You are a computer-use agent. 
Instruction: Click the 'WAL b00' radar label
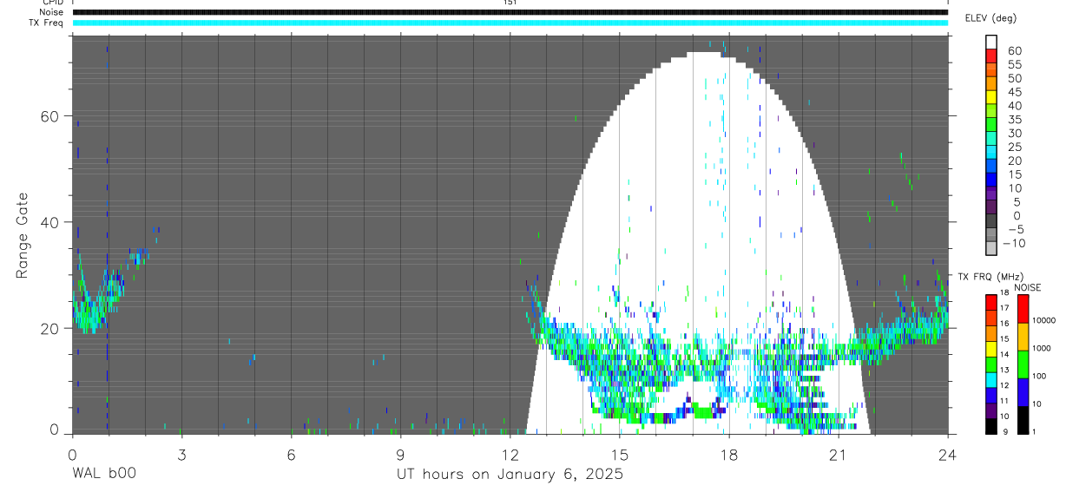click(x=103, y=474)
